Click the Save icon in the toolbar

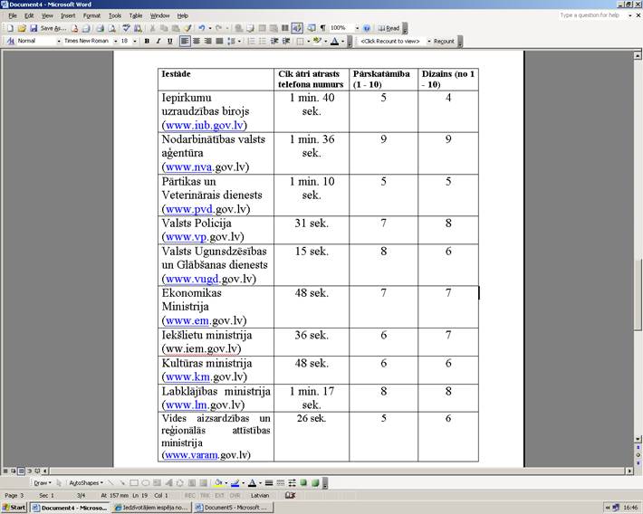34,28
